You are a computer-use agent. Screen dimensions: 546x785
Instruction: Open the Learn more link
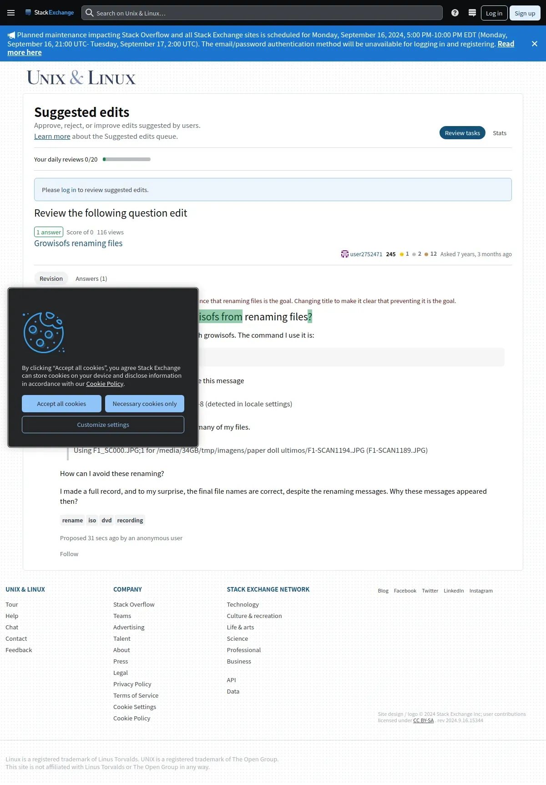pos(52,137)
